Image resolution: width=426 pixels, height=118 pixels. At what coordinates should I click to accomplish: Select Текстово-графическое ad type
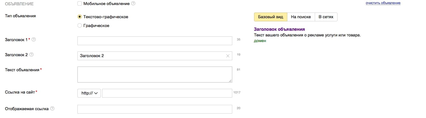point(79,17)
